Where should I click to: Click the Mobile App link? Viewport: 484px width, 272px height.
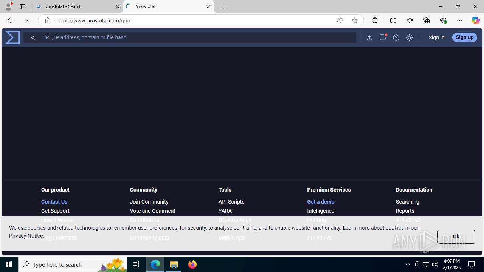(232, 238)
